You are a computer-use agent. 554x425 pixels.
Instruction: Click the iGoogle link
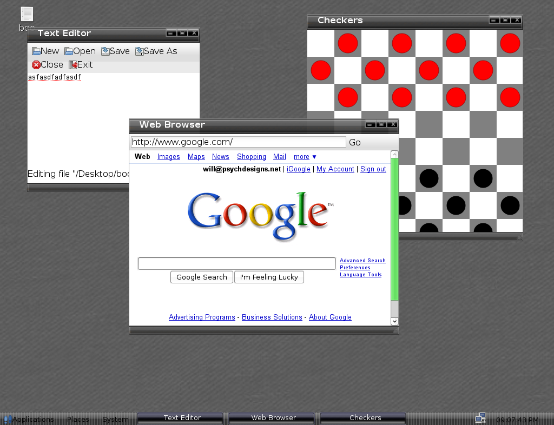pos(299,169)
